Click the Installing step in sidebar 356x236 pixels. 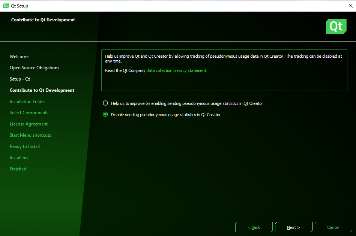pos(19,158)
